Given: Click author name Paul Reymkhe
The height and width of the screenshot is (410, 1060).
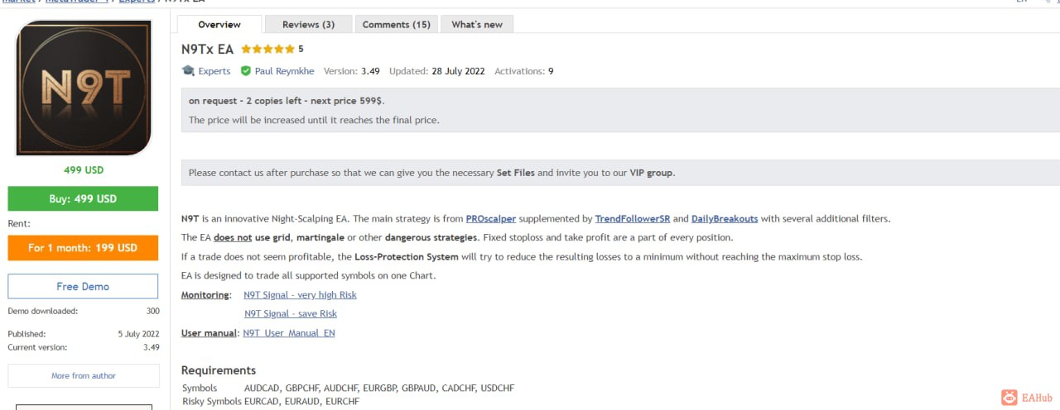Looking at the screenshot, I should (286, 71).
